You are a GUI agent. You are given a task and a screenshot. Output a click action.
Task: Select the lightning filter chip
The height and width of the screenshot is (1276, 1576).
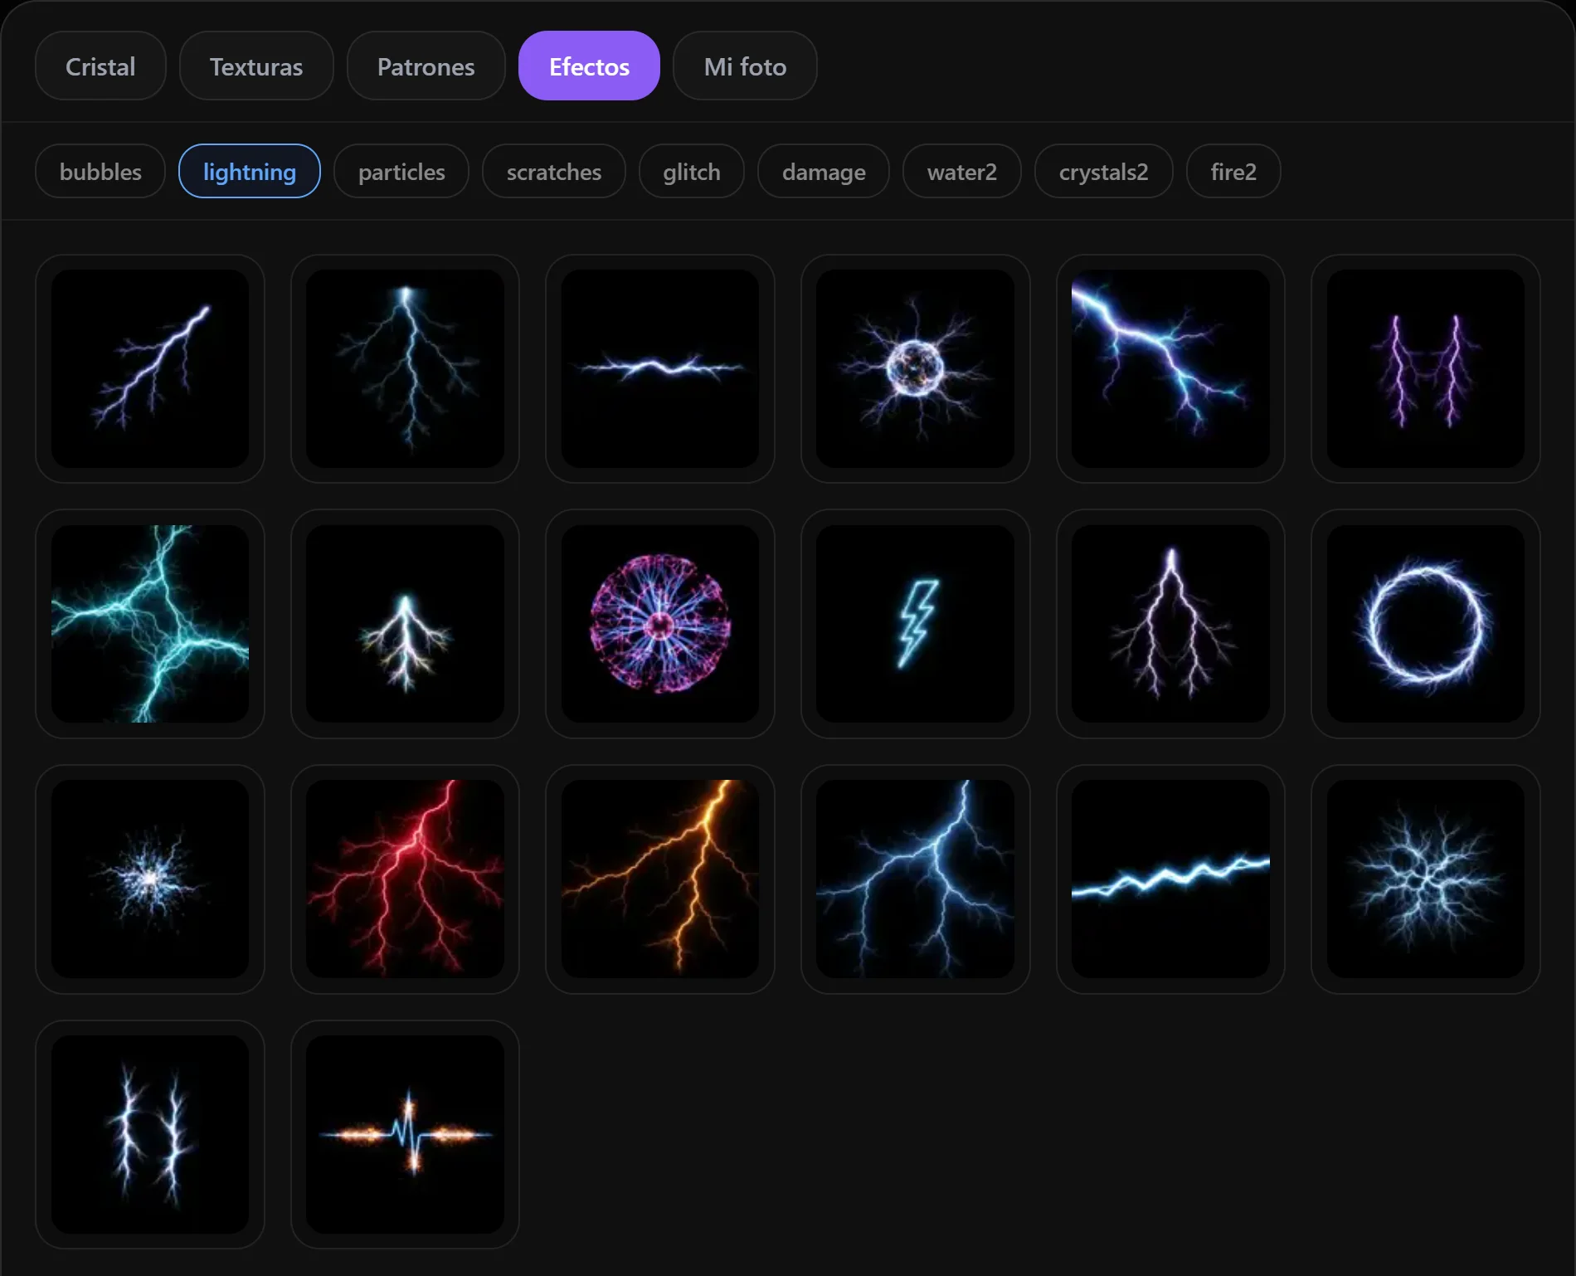250,172
